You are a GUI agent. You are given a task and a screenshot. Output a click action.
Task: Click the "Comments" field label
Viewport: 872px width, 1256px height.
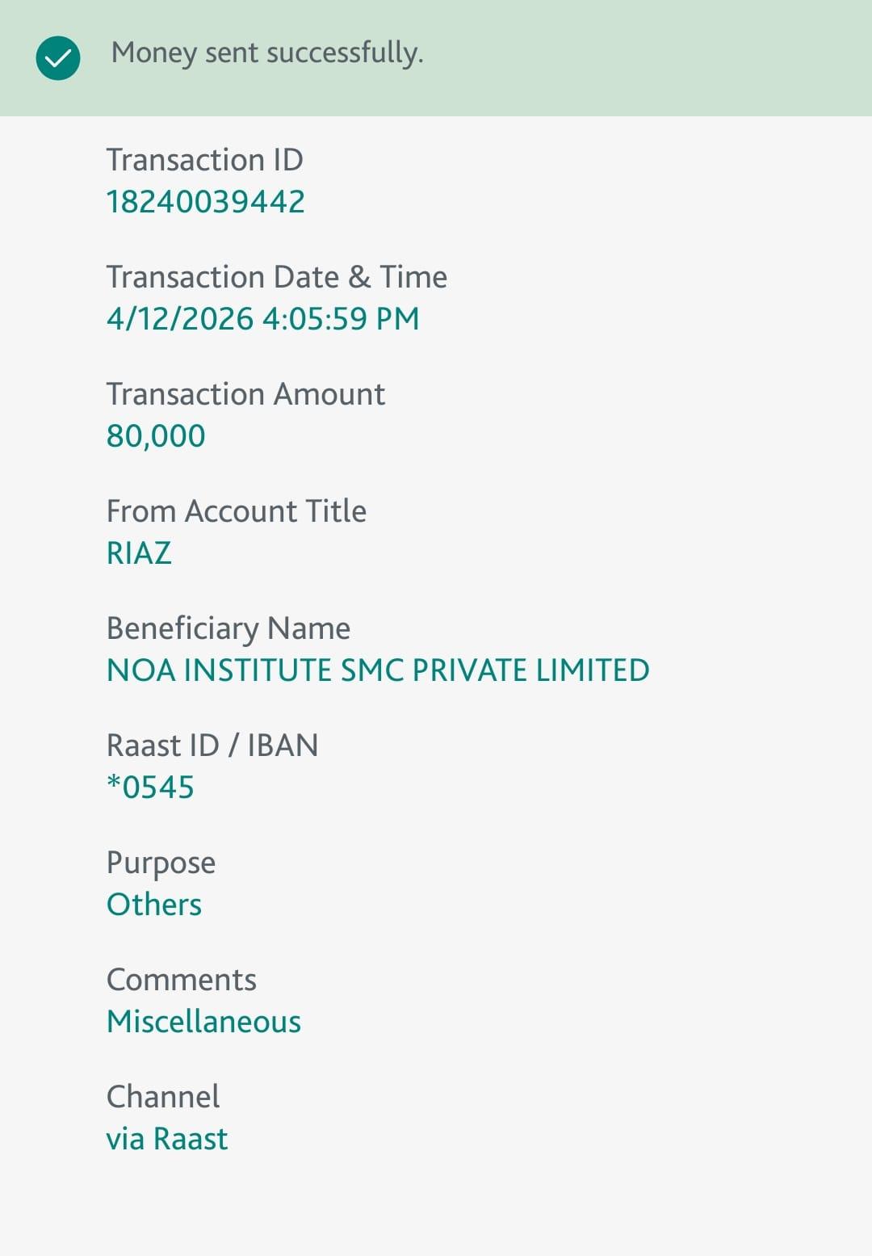(x=182, y=980)
